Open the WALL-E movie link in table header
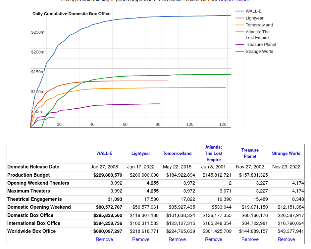The height and width of the screenshot is (249, 311). 104,154
